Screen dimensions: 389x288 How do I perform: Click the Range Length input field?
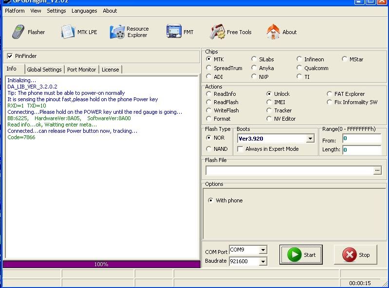coord(362,150)
